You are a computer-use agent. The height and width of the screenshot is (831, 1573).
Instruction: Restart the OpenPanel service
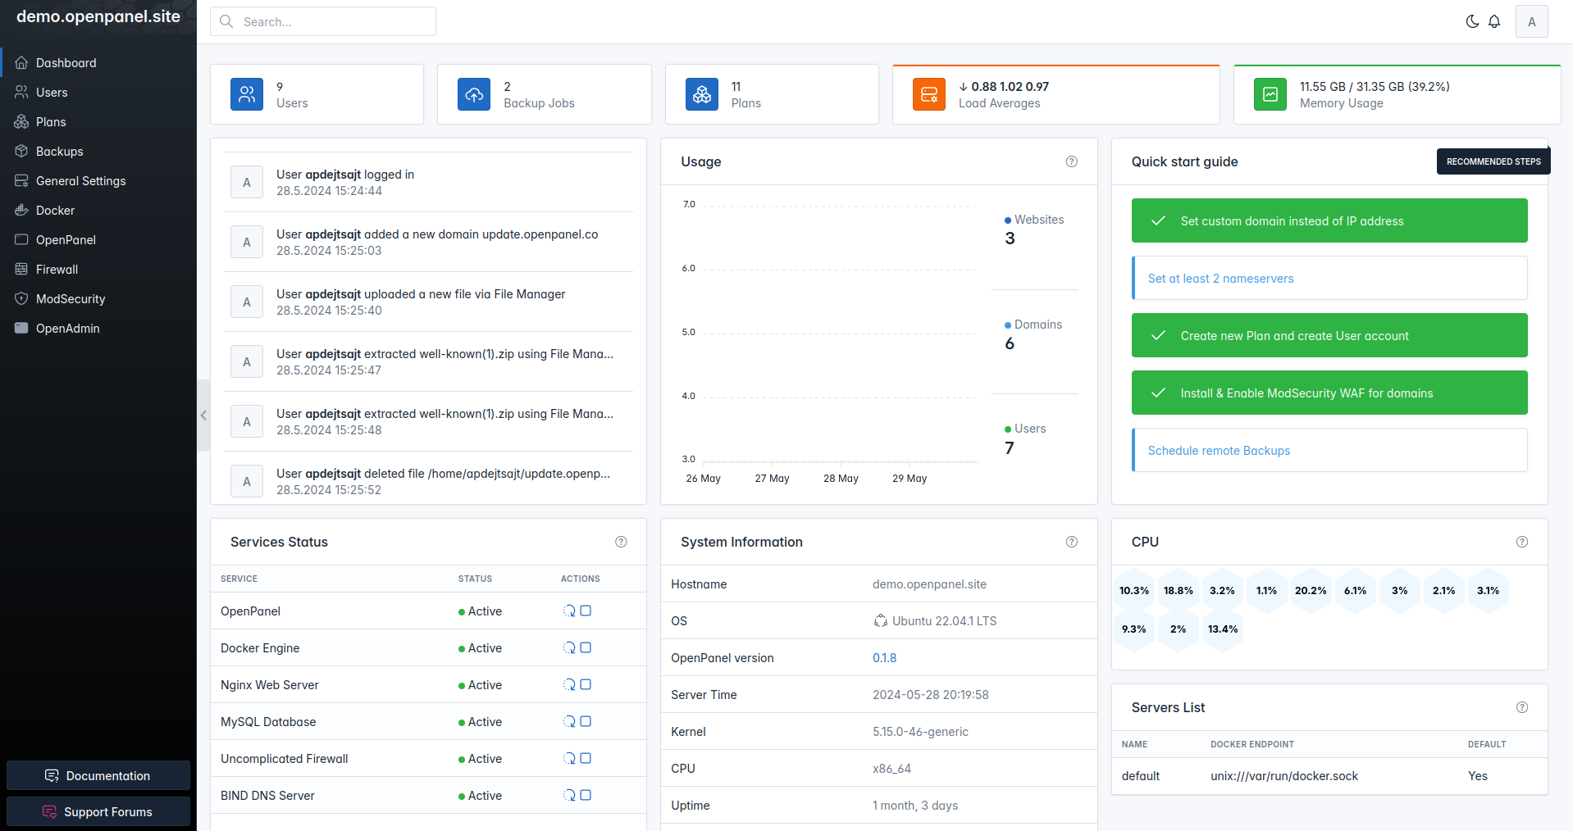click(569, 611)
